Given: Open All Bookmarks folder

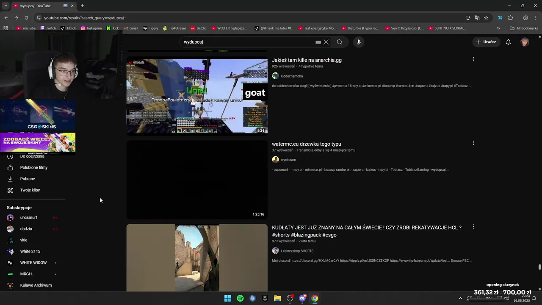Looking at the screenshot, I should tap(524, 28).
